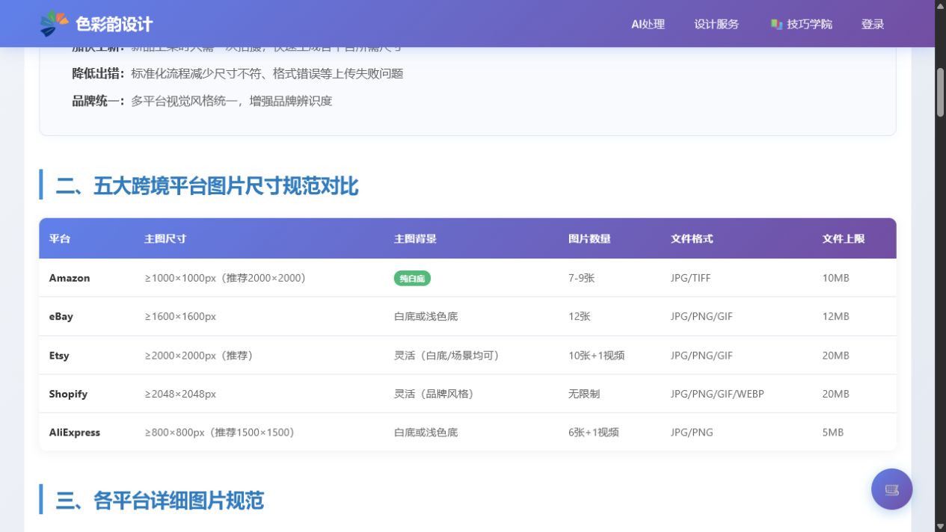The height and width of the screenshot is (532, 946).
Task: Click the 12MB cell
Action: point(836,317)
